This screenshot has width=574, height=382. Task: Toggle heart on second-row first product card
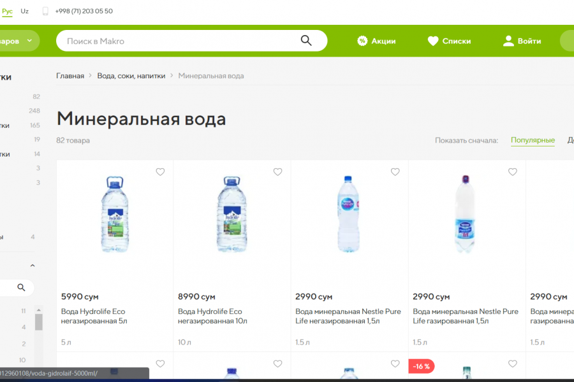pyautogui.click(x=160, y=364)
